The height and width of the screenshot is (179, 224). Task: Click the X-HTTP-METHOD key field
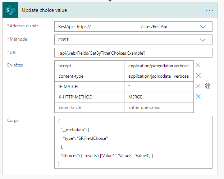pyautogui.click(x=89, y=97)
